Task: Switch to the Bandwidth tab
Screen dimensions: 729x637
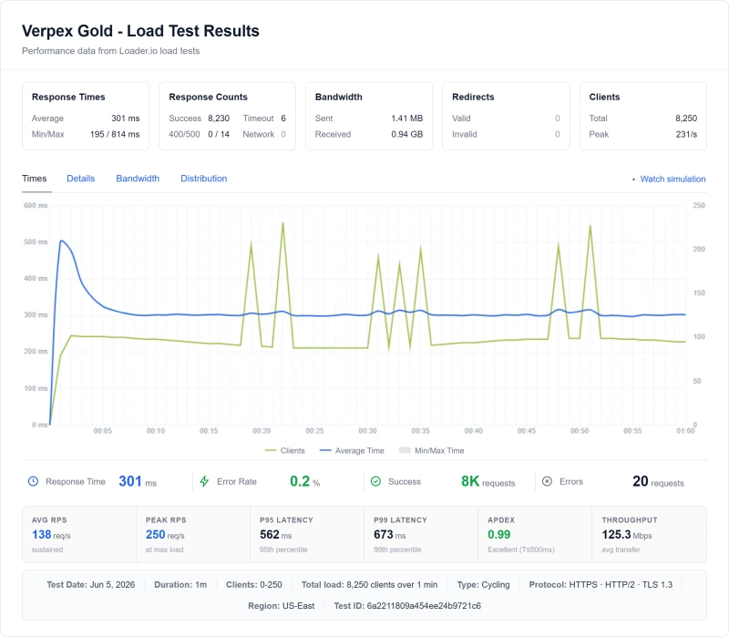Action: click(138, 179)
